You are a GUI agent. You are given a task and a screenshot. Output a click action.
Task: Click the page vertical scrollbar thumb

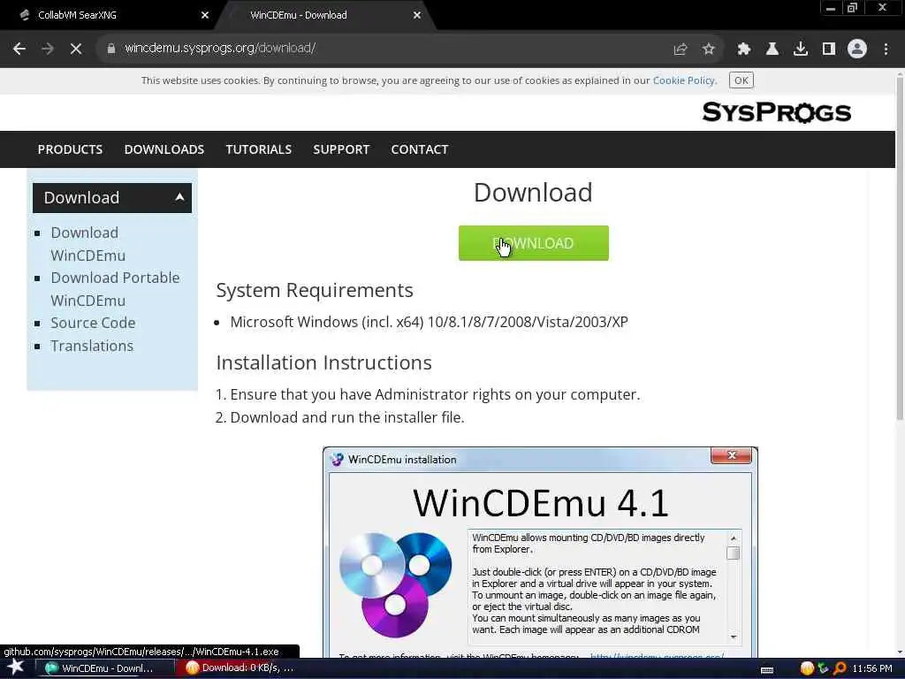pos(899,248)
